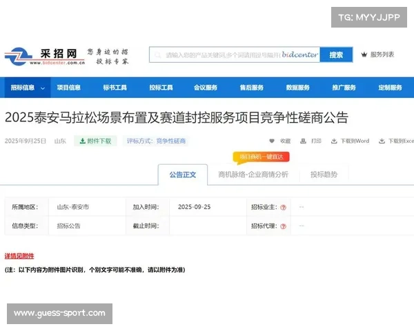This screenshot has height=331, width=414.
Task: Click the 下载到Word download icon
Action: point(334,141)
